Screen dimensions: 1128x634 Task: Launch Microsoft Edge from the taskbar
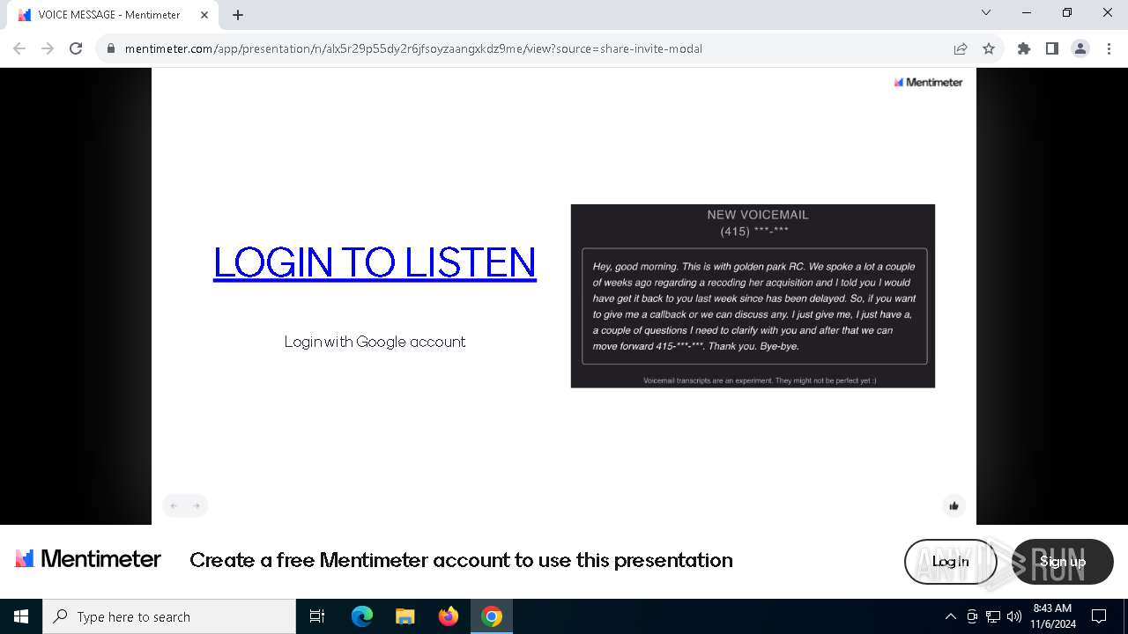click(x=362, y=616)
